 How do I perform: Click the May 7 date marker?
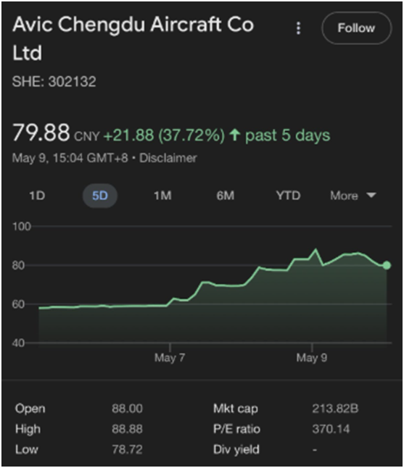pos(170,357)
